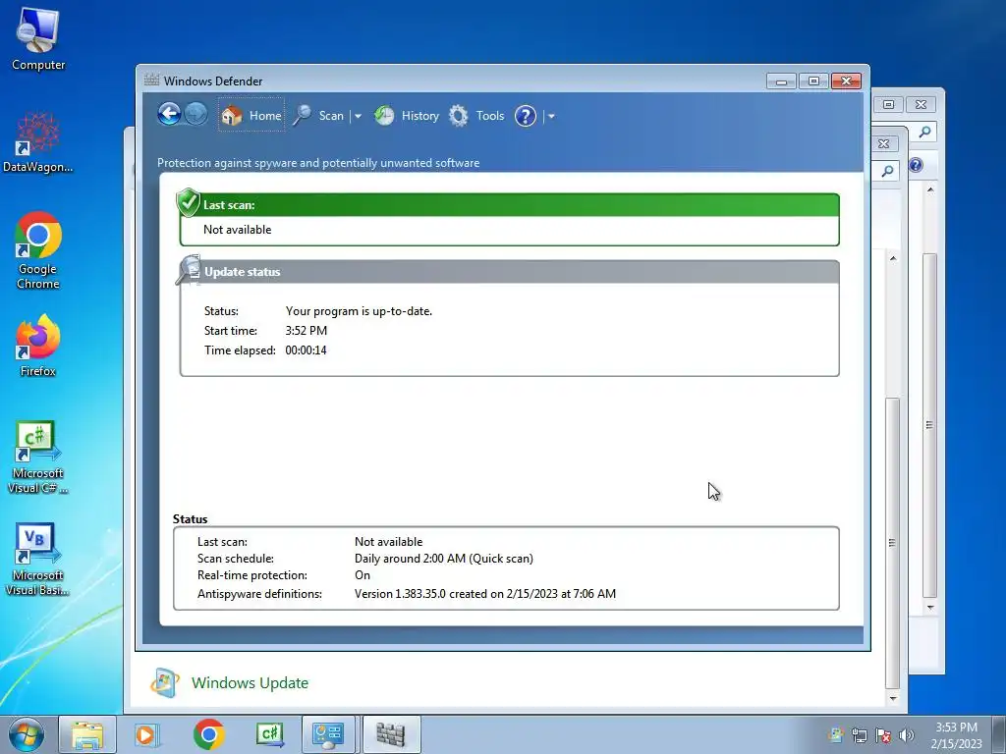The width and height of the screenshot is (1006, 754).
Task: Open the History page
Action: coord(407,116)
